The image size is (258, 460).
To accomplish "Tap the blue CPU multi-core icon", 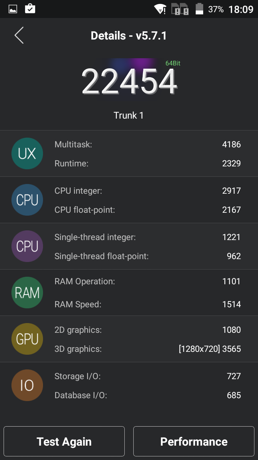I will click(27, 200).
